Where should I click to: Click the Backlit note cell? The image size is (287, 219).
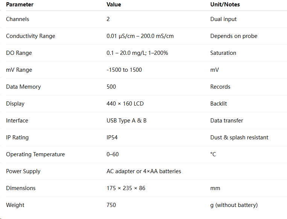pos(219,104)
